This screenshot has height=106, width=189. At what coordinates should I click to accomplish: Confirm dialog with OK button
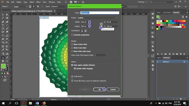(99, 90)
